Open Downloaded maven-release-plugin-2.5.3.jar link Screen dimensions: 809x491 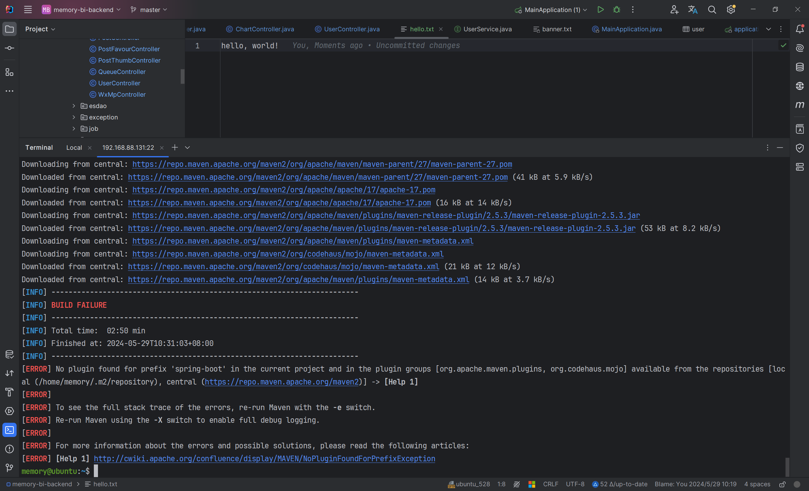[x=381, y=228]
